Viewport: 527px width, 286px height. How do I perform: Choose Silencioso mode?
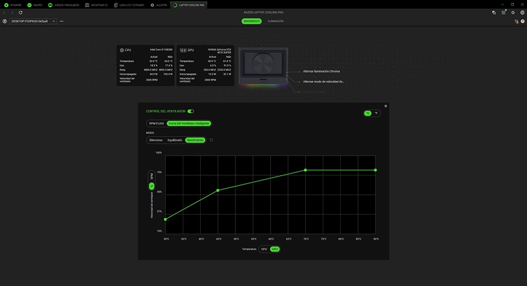[156, 140]
